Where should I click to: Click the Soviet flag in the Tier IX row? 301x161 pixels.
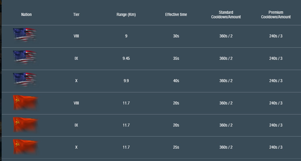pyautogui.click(x=25, y=125)
